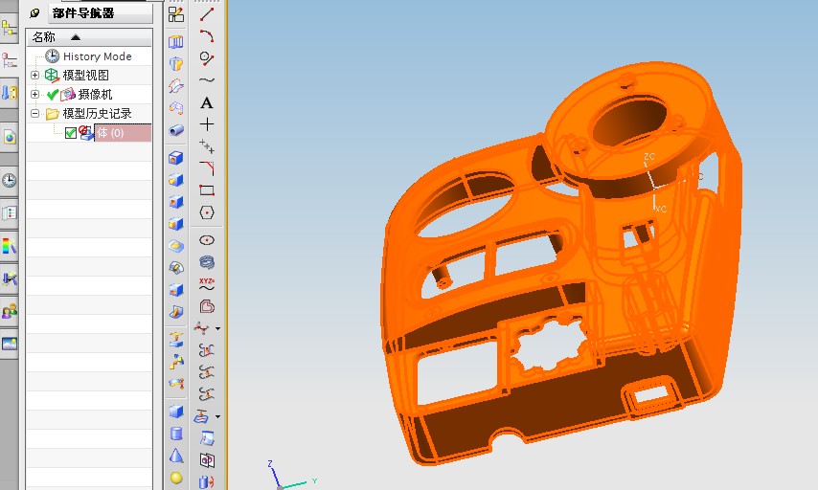The width and height of the screenshot is (818, 490).
Task: Open the Roles sidebar tab with people icon
Action: [x=9, y=311]
